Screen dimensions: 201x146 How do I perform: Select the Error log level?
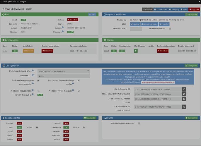(178, 20)
